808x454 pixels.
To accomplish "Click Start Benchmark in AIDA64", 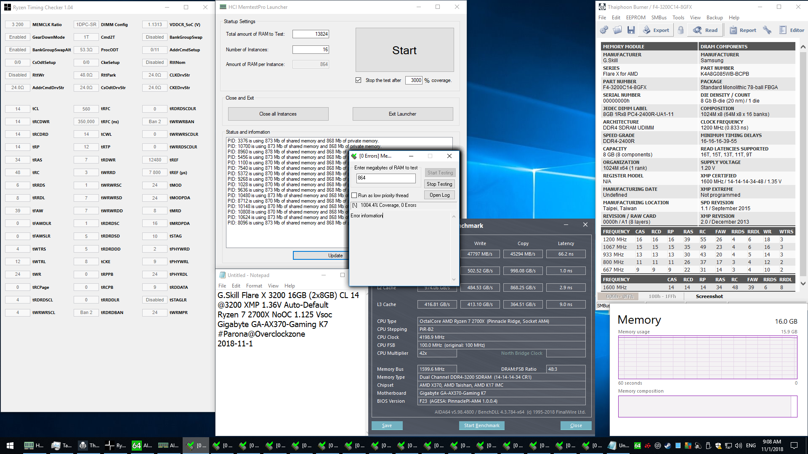I will tap(481, 425).
